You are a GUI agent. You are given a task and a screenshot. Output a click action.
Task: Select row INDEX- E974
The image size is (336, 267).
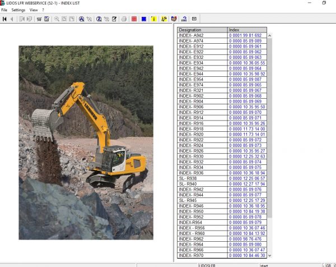[222, 85]
